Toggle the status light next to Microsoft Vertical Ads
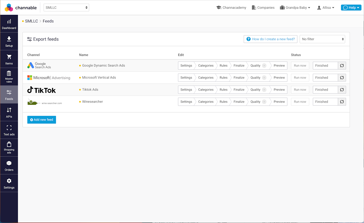 [x=80, y=77]
